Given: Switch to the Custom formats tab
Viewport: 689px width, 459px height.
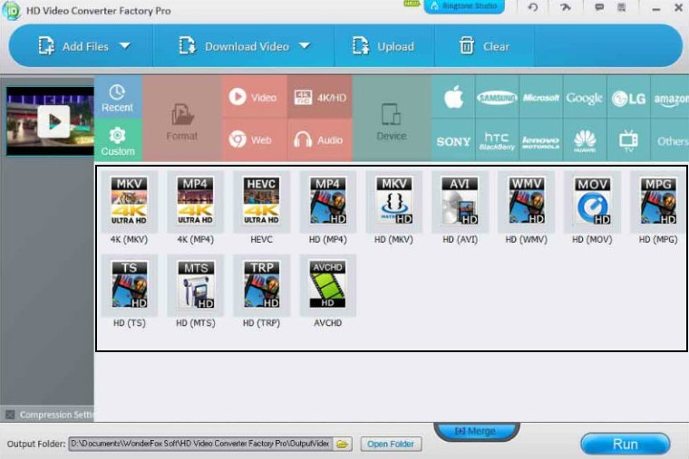Looking at the screenshot, I should pyautogui.click(x=118, y=140).
